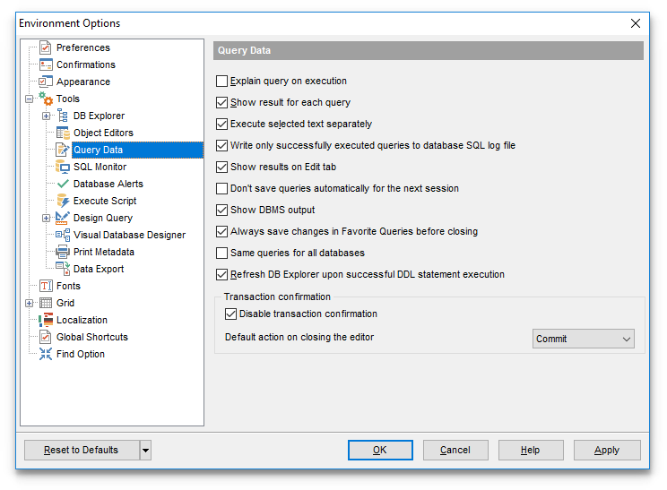Image resolution: width=667 pixels, height=490 pixels.
Task: Select Object Editors tree item
Action: pyautogui.click(x=103, y=133)
